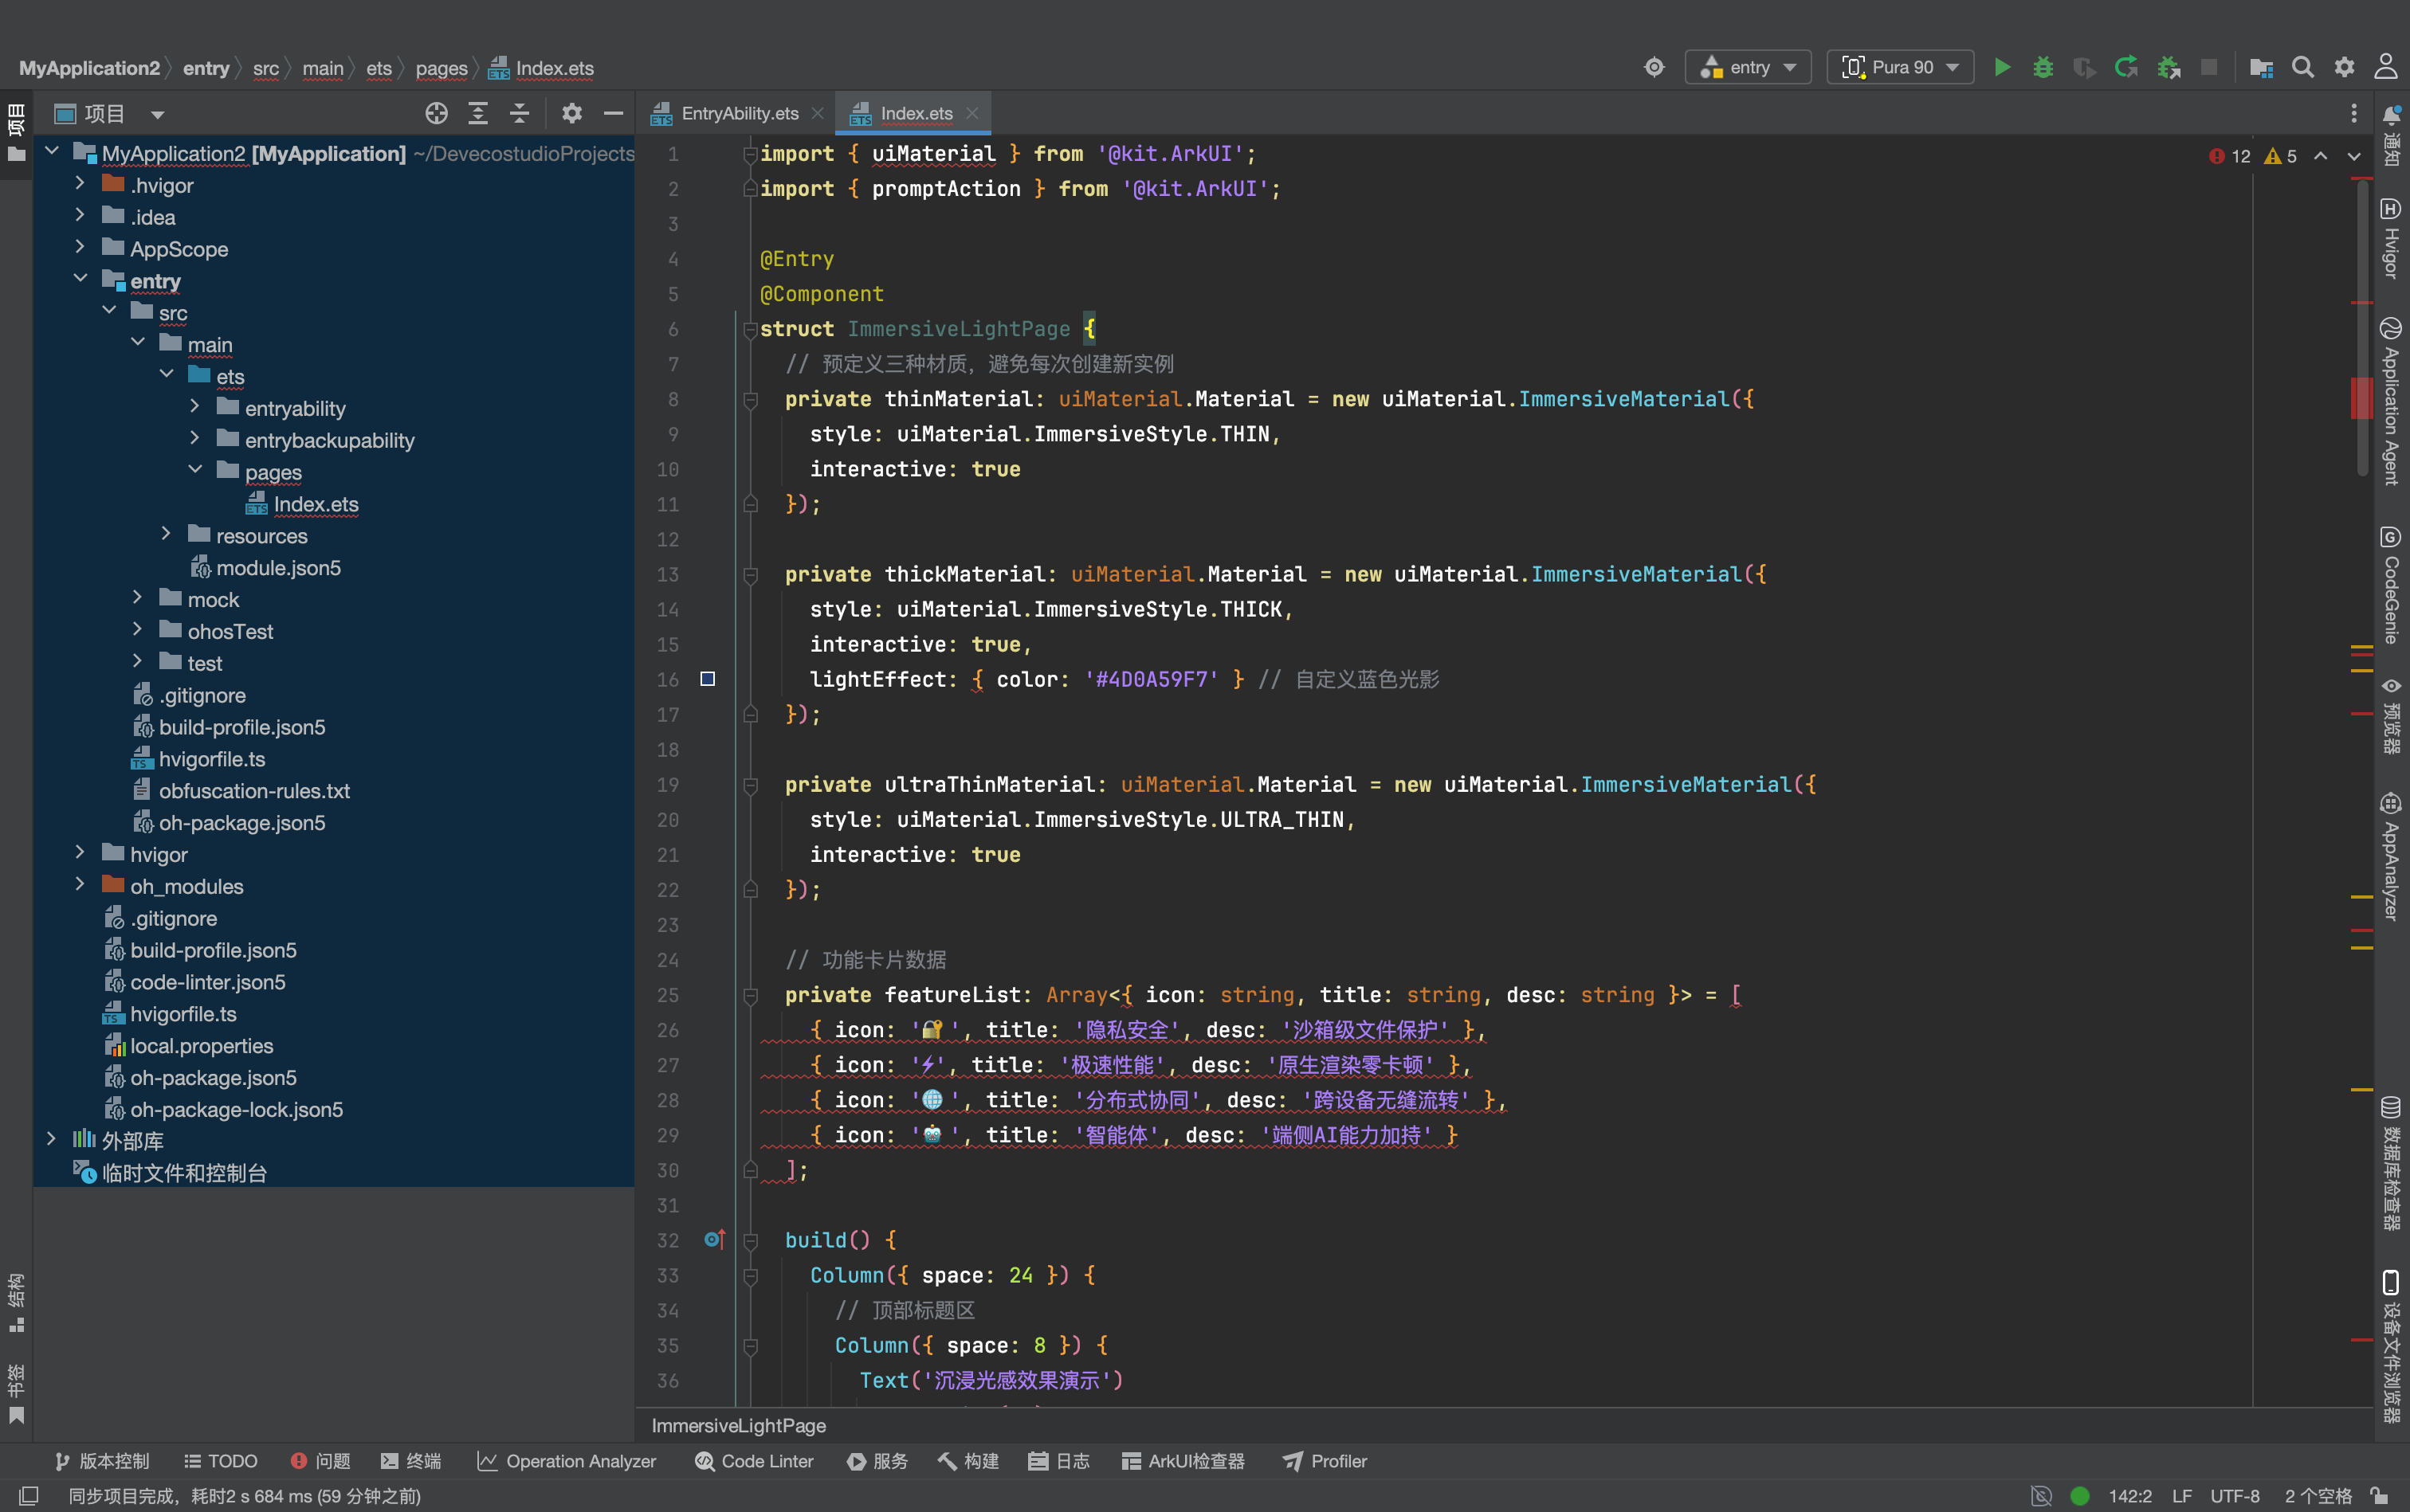Toggle fold marker on struct ImmersiveLightPage line

pos(750,329)
